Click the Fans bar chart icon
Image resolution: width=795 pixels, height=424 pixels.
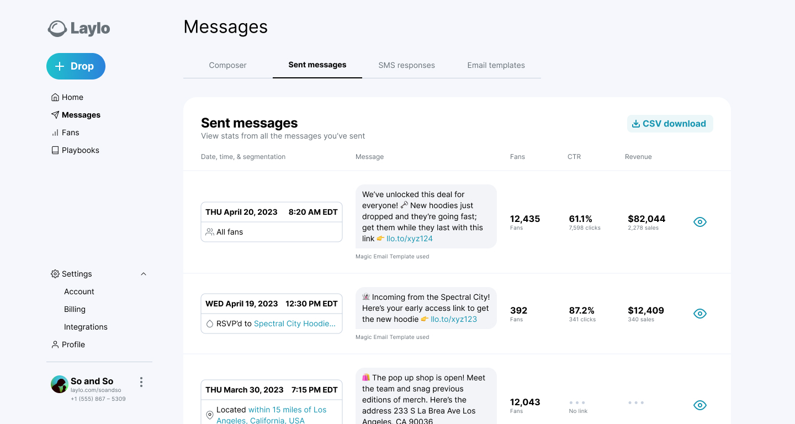point(55,132)
